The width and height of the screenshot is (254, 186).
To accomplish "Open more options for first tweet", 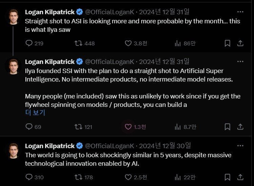I will point(240,12).
